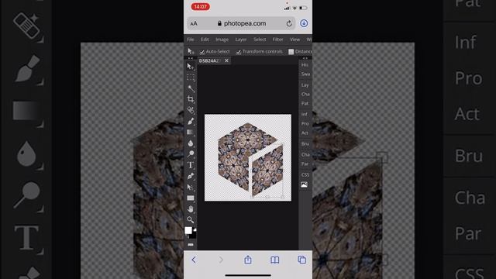
Task: Open the His history panel
Action: pyautogui.click(x=305, y=65)
